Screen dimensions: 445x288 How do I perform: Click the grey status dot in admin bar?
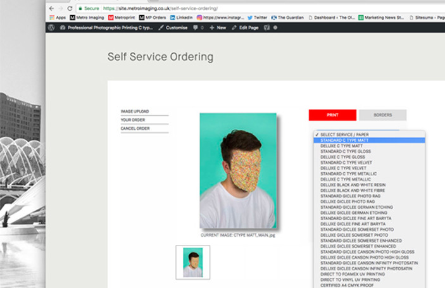(275, 27)
